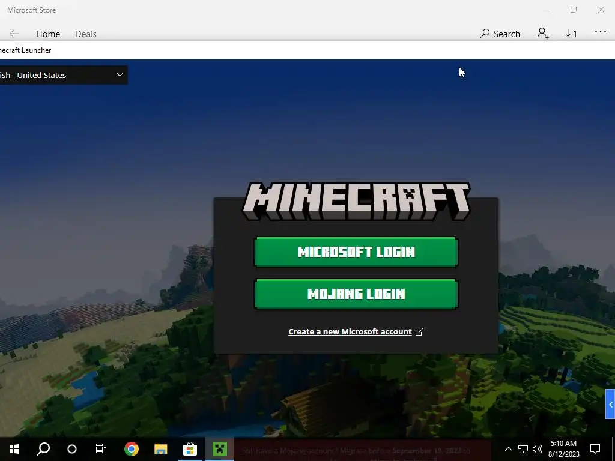This screenshot has height=461, width=615.
Task: Click the taskbar search magnifier
Action: click(43, 449)
